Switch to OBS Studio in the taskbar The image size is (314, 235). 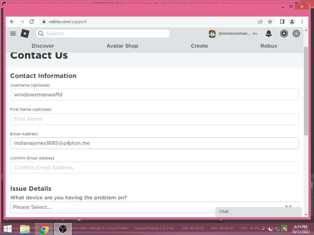click(63, 229)
